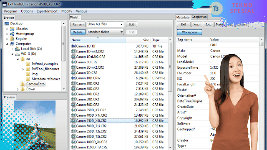This screenshot has width=267, height=150.
Task: Click the file list vertical scrollbar thumb
Action: [x=170, y=66]
